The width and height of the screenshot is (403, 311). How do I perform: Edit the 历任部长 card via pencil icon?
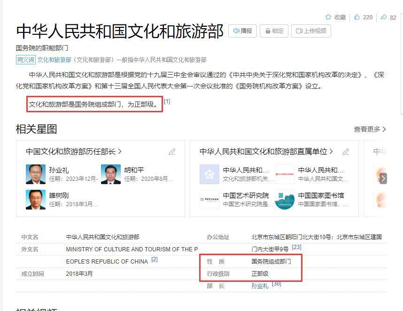[172, 152]
